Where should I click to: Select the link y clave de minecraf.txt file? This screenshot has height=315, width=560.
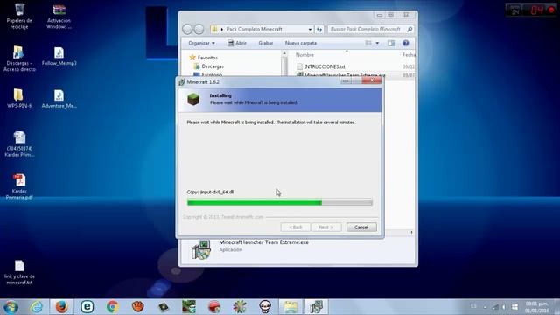click(x=19, y=272)
